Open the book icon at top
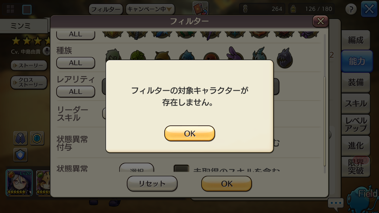 (x=200, y=8)
